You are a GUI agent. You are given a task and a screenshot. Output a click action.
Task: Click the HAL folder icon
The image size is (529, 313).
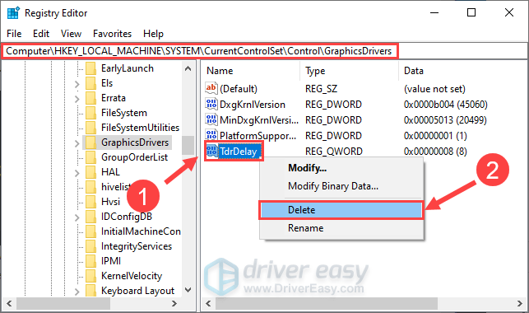(x=90, y=172)
